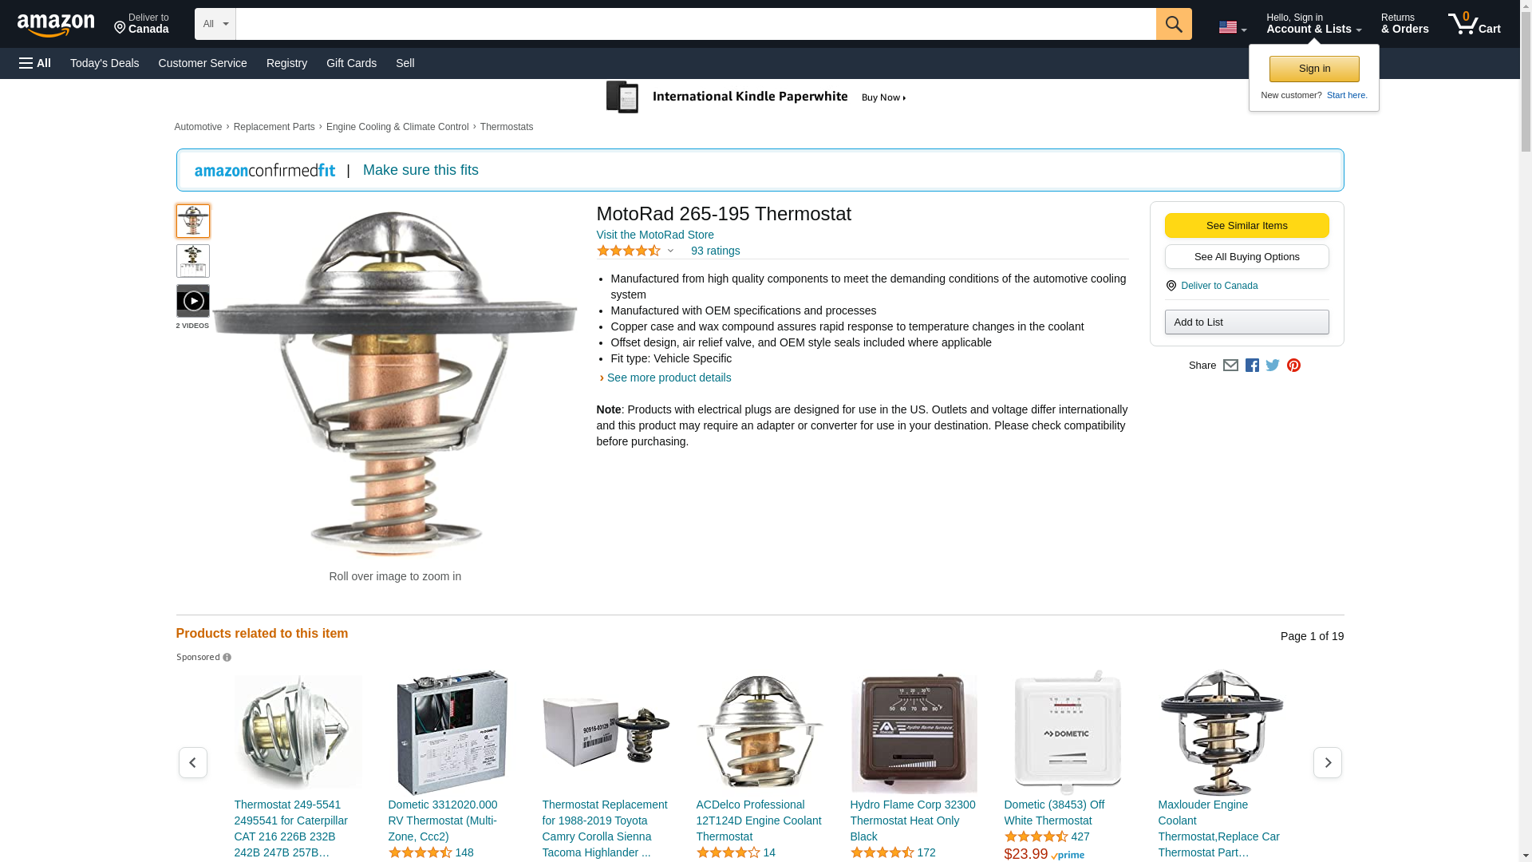Share product on Facebook icon
Screen dimensions: 1532x862
tap(1252, 366)
